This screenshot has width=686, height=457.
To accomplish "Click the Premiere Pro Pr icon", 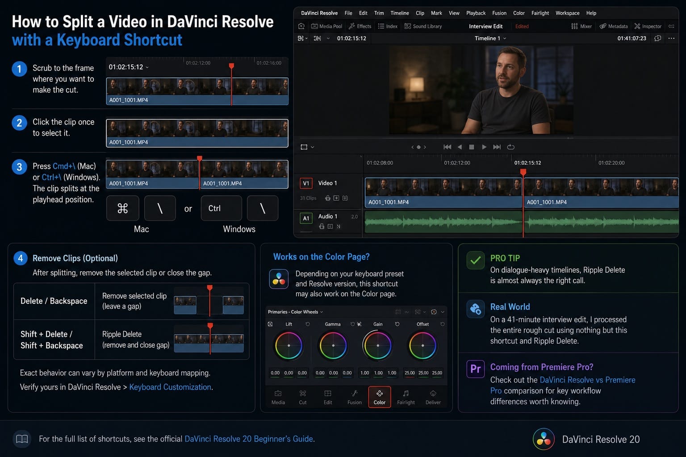I will coord(475,369).
